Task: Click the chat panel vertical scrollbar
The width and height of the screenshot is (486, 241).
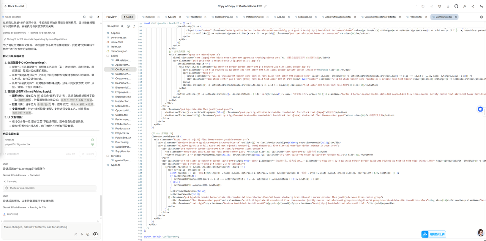Action: pyautogui.click(x=101, y=206)
